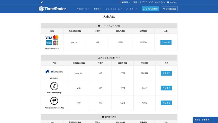The width and height of the screenshot is (218, 123).
Task: Click the credit card brands logo
Action: click(x=52, y=40)
